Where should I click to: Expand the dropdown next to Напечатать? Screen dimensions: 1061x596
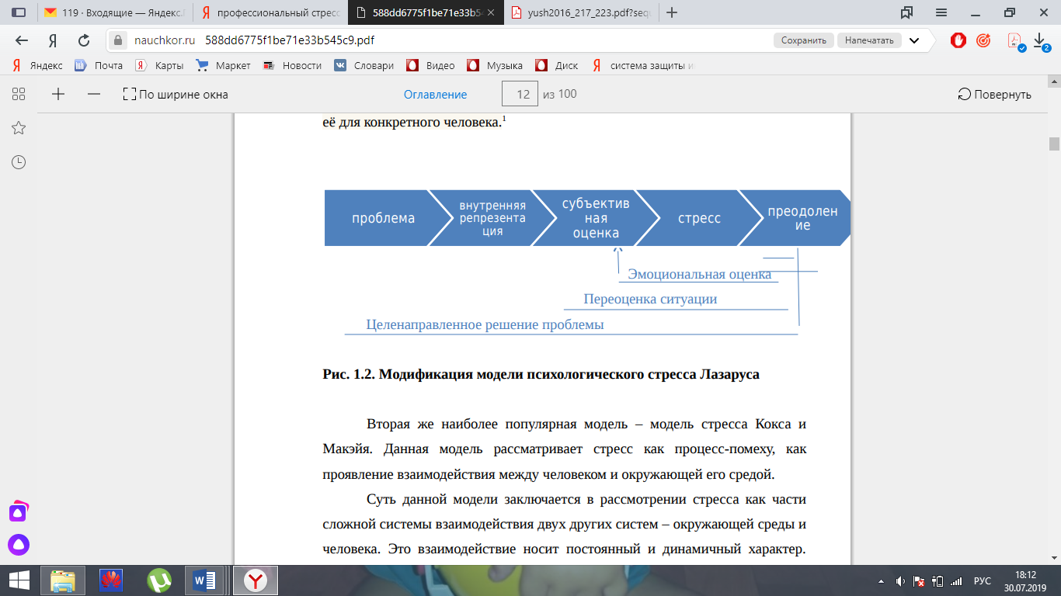tap(914, 40)
